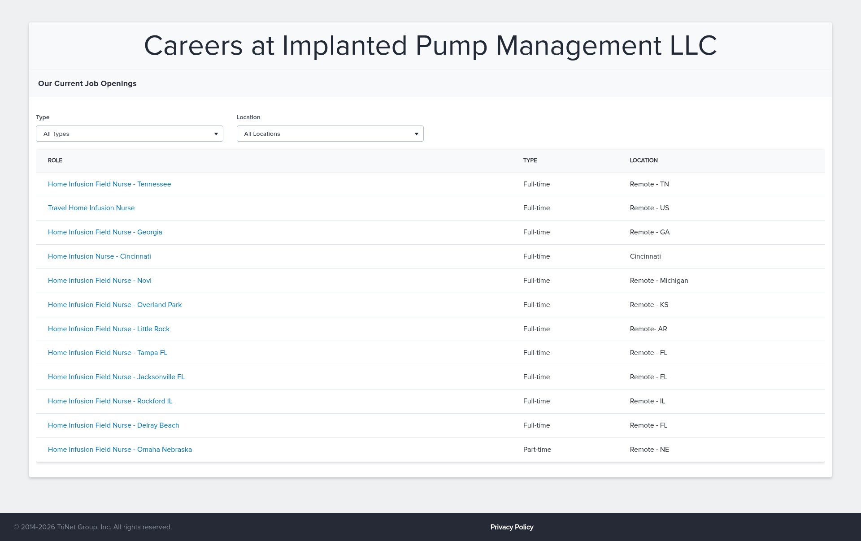Screen dimensions: 861x541
Task: Open Travel Home Infusion Nurse job
Action: click(91, 208)
